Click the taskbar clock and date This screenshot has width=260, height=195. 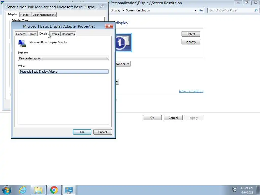click(x=247, y=190)
